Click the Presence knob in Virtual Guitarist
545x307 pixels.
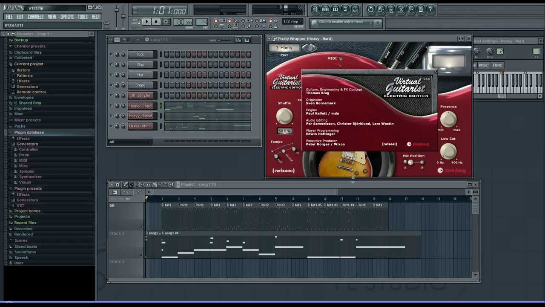coord(448,119)
